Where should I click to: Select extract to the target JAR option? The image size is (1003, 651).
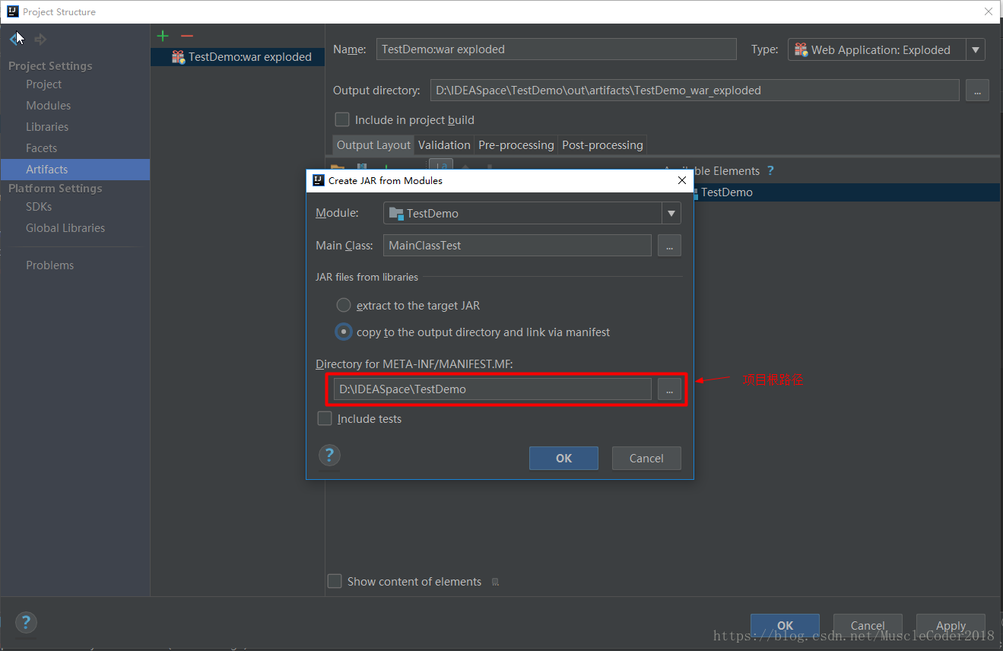[x=344, y=306]
